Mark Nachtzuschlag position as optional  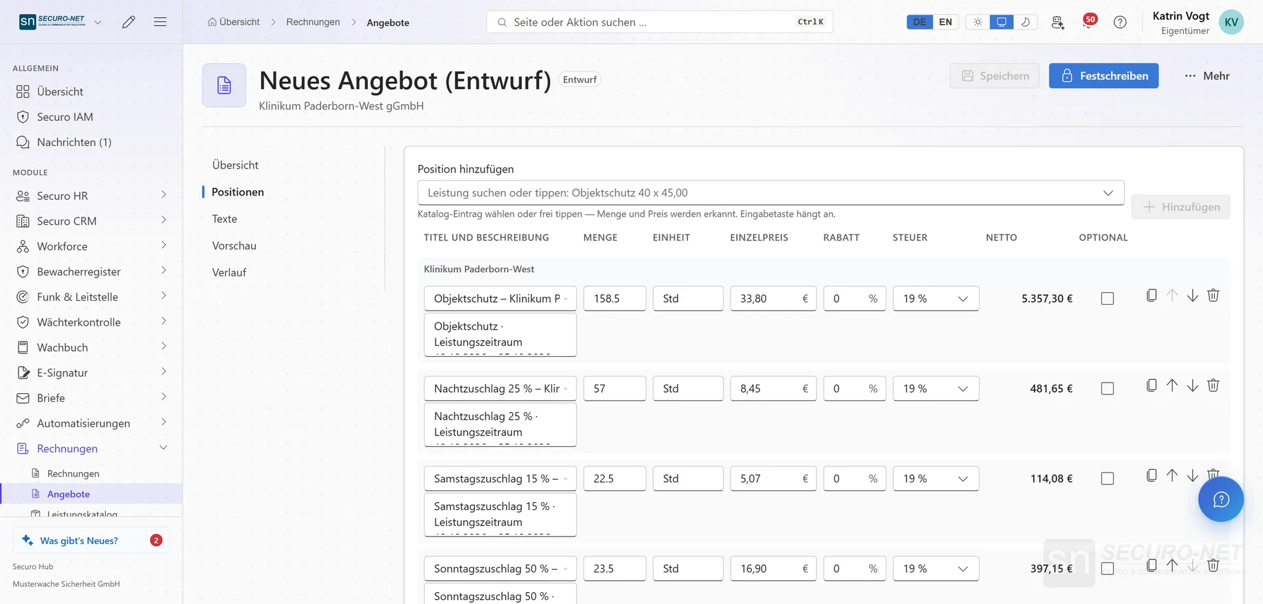(1108, 389)
